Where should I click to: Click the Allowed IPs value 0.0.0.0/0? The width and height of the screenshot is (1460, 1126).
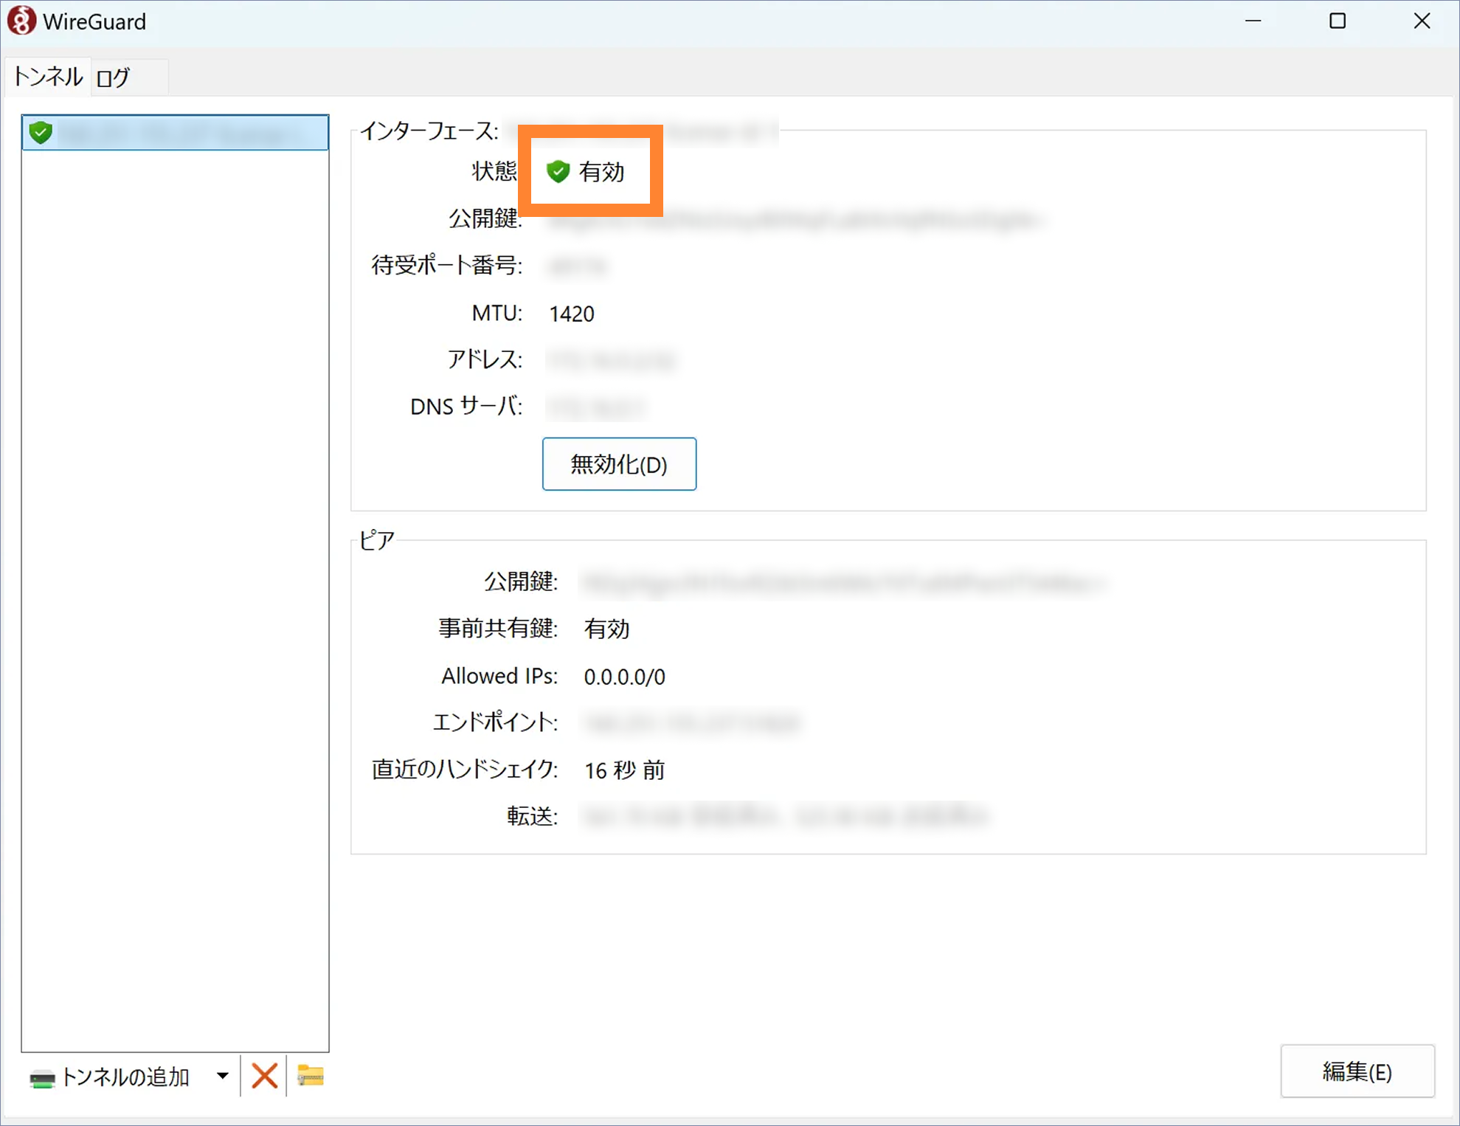click(x=624, y=677)
